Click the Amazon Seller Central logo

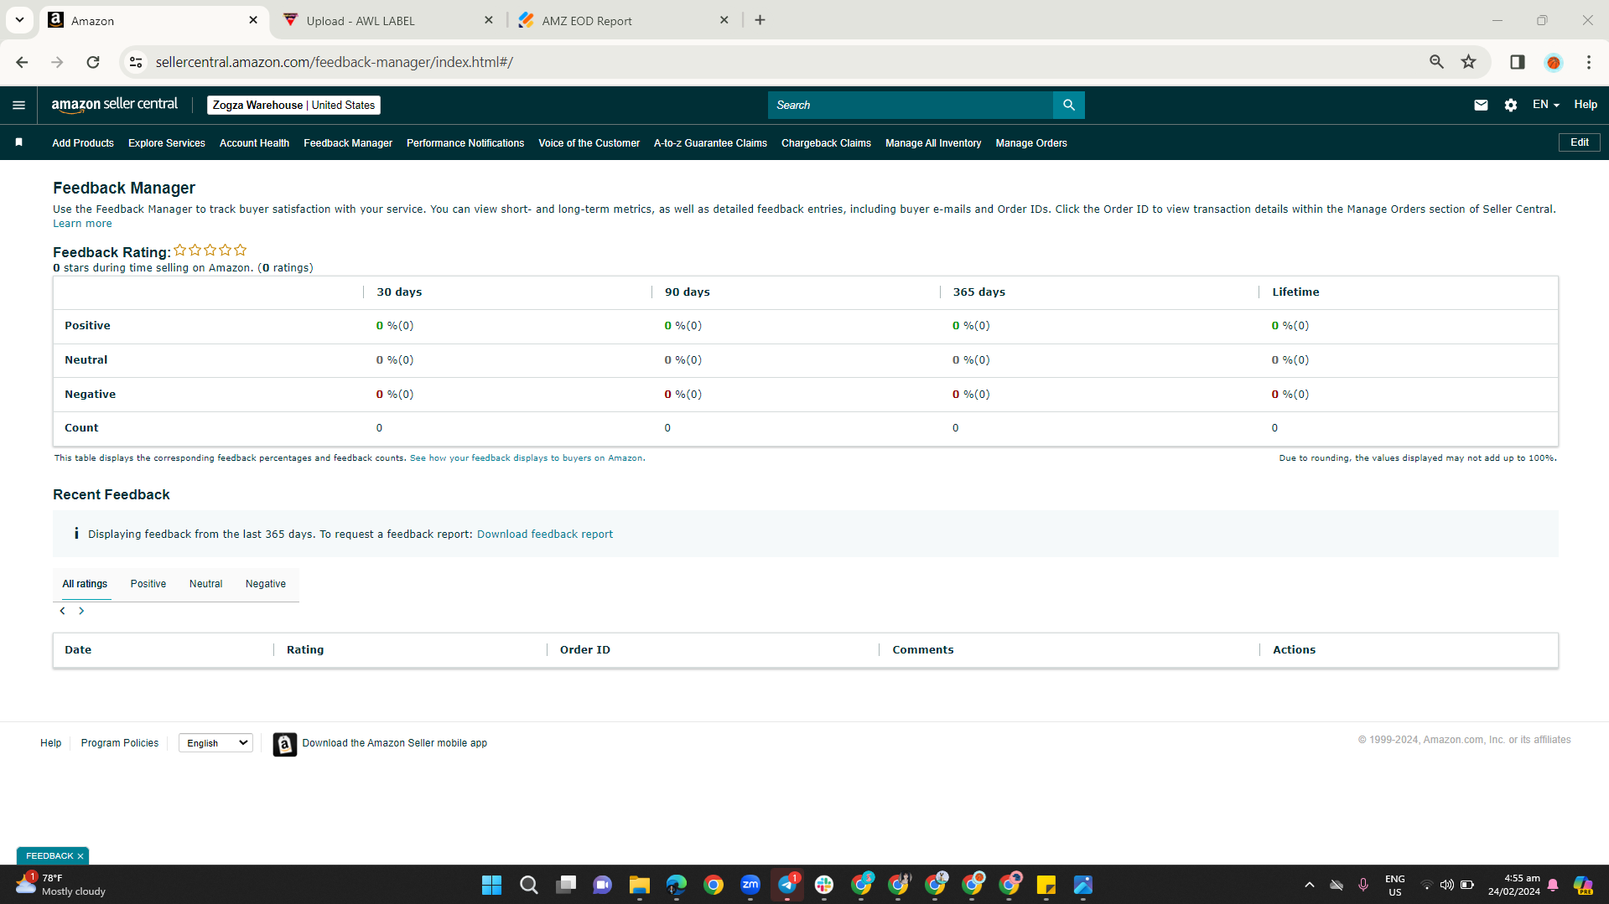pos(115,105)
